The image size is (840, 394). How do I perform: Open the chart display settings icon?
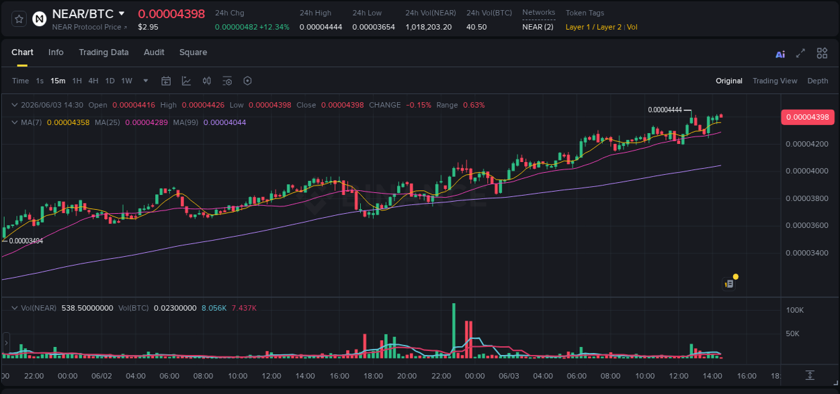(x=227, y=81)
